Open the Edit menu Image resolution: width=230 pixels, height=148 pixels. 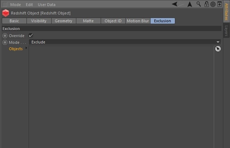(29, 5)
